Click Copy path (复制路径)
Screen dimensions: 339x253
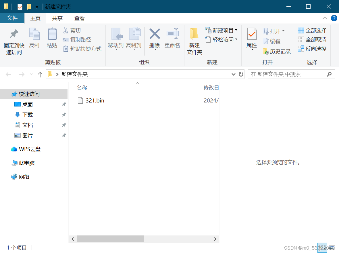click(77, 40)
